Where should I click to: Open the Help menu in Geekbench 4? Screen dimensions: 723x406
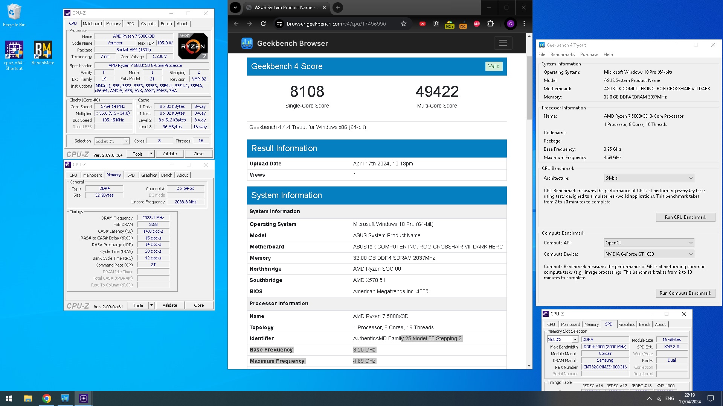[608, 55]
